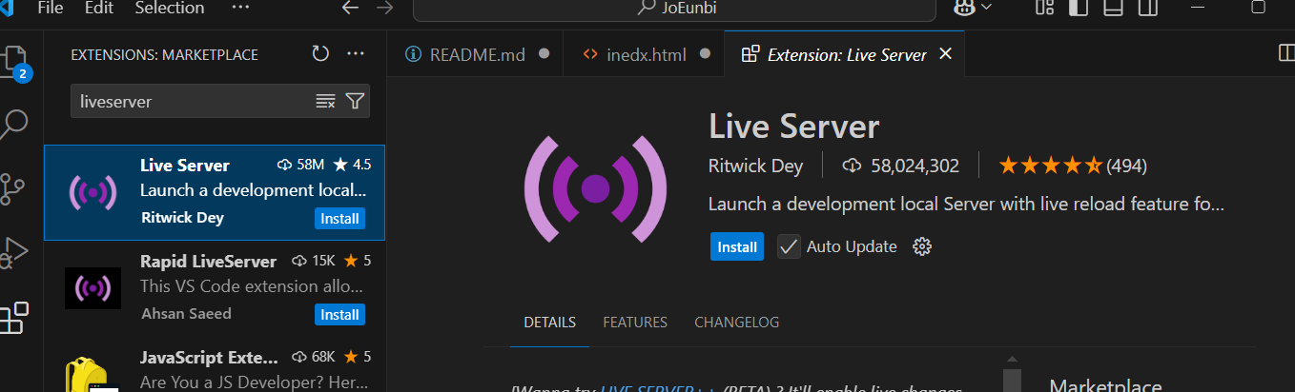1295x392 pixels.
Task: Open the CHANGELOG tab
Action: 736,323
